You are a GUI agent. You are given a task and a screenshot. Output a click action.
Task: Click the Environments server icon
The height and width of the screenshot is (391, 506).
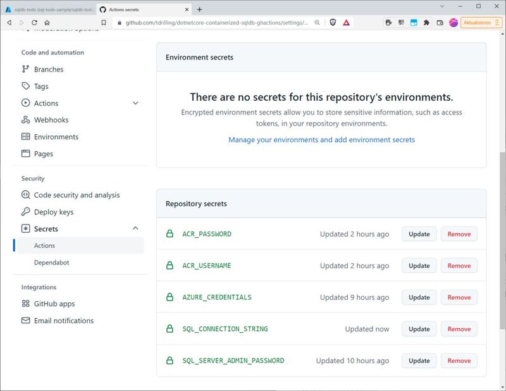pos(25,136)
